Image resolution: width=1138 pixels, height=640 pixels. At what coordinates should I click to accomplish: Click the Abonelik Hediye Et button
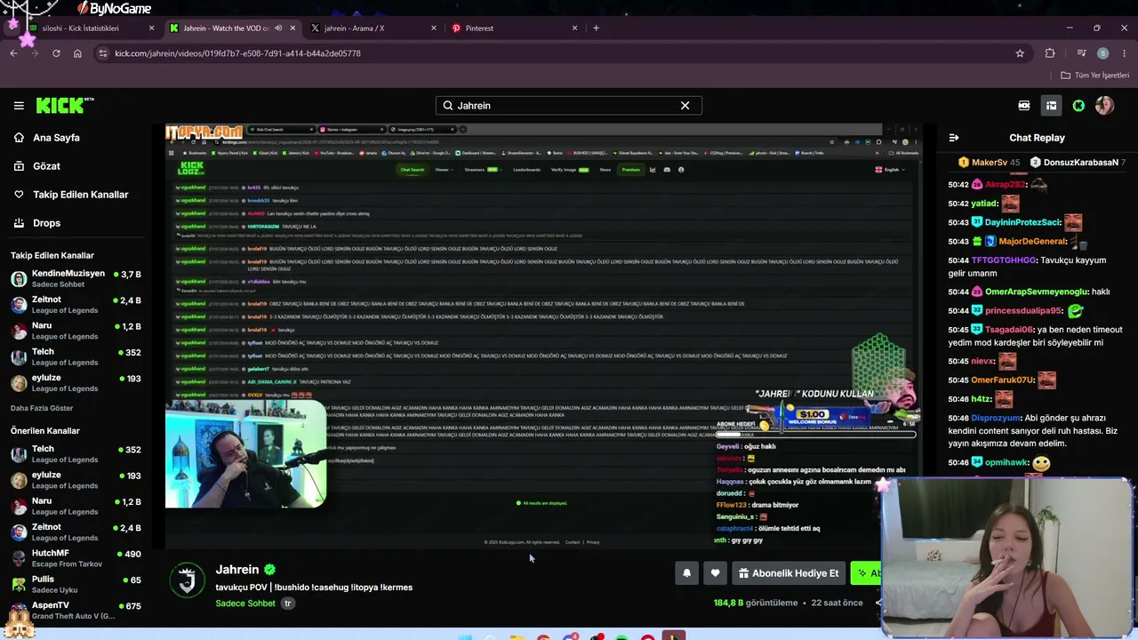788,573
